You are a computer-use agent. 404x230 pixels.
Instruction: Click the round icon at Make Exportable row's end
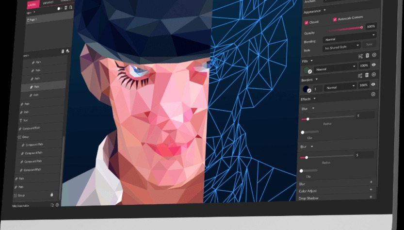click(57, 205)
